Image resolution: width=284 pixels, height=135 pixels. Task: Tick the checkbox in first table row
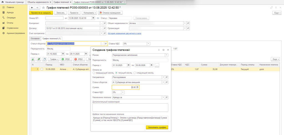coord(42,69)
